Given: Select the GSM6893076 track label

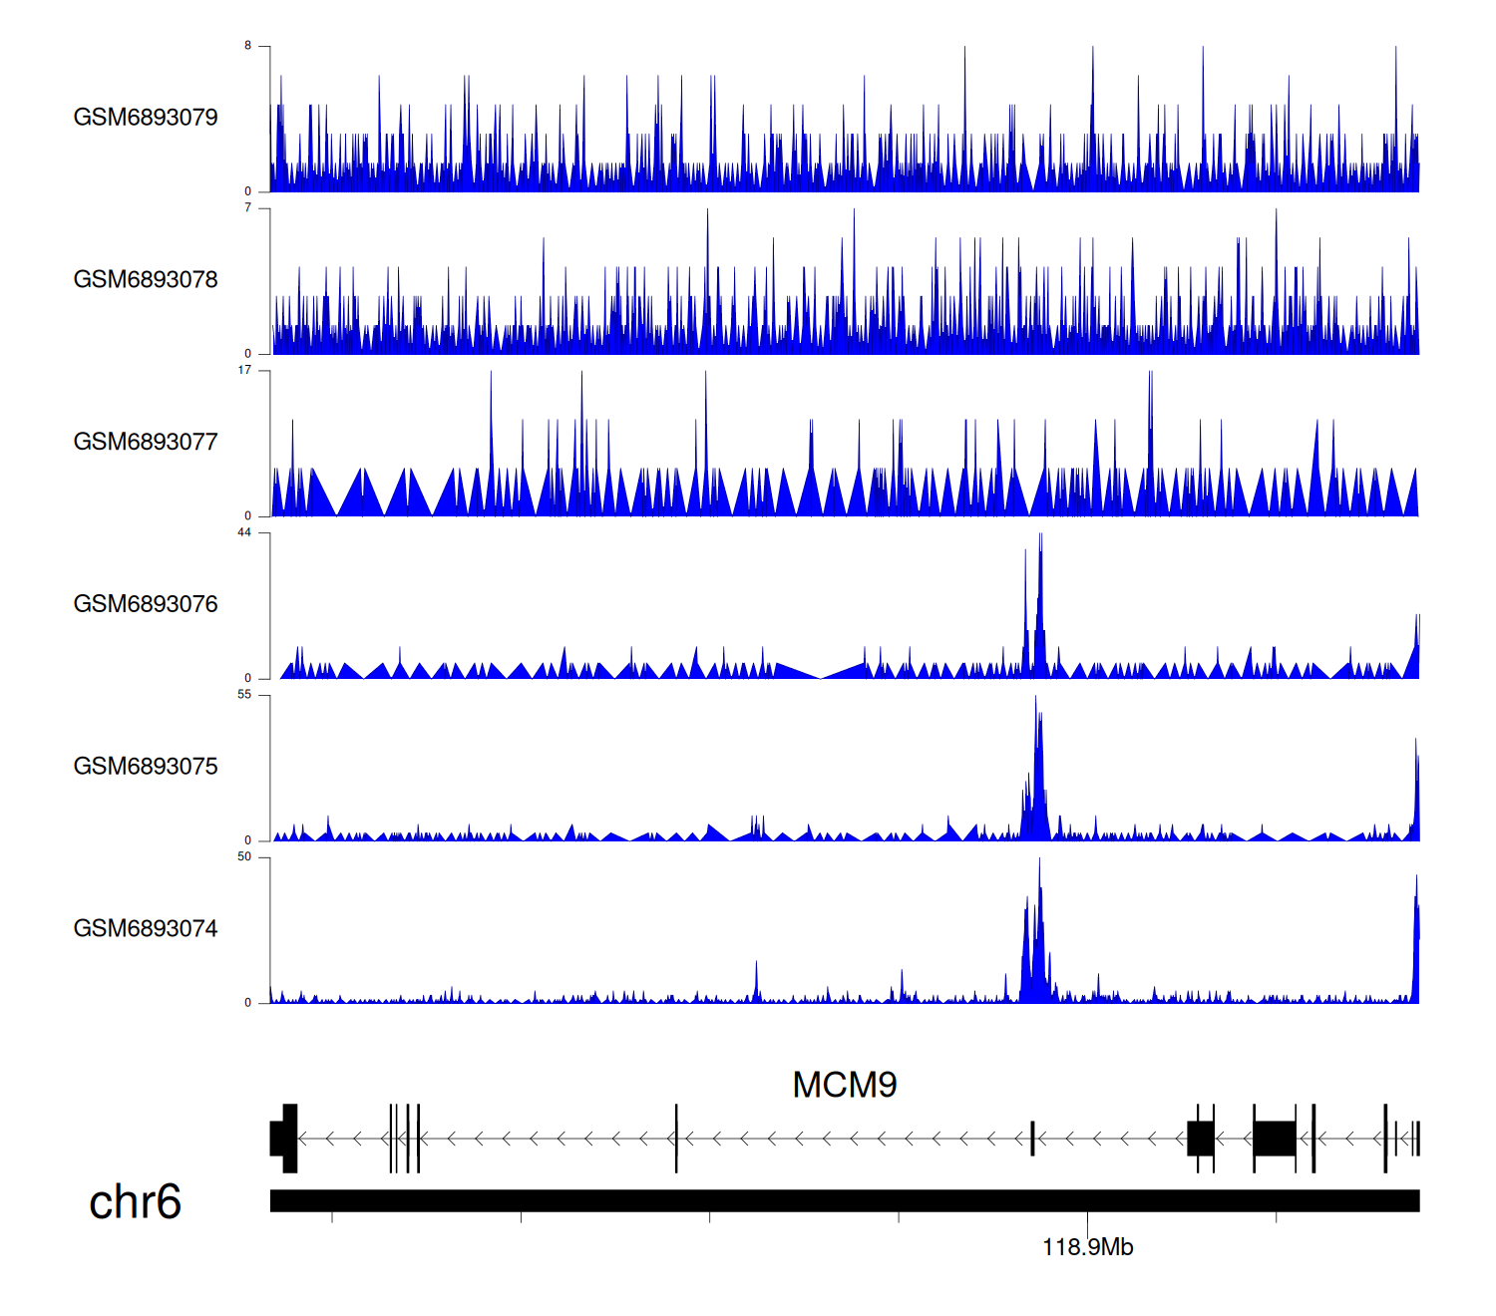Looking at the screenshot, I should (x=146, y=604).
